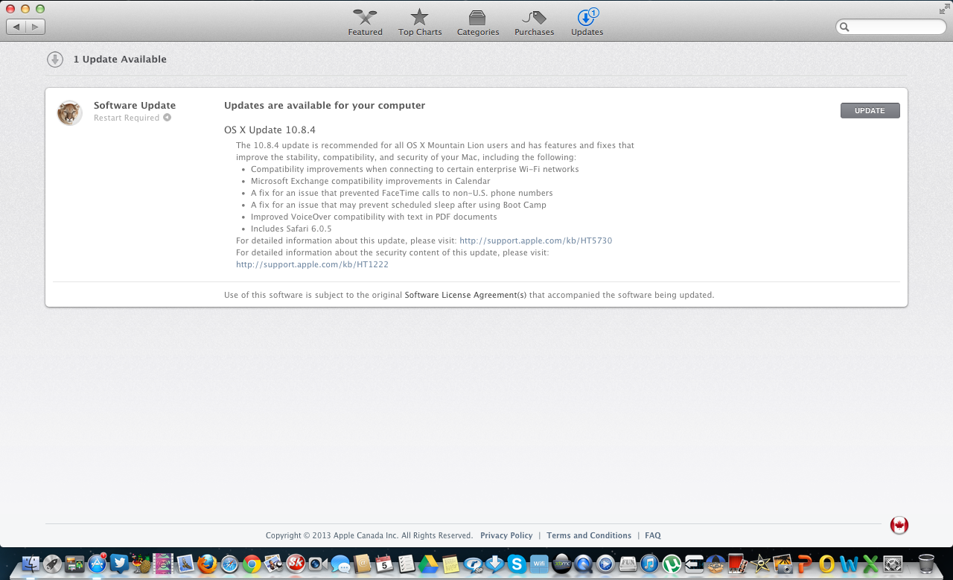The width and height of the screenshot is (953, 580).
Task: Open the Featured section
Action: 365,22
